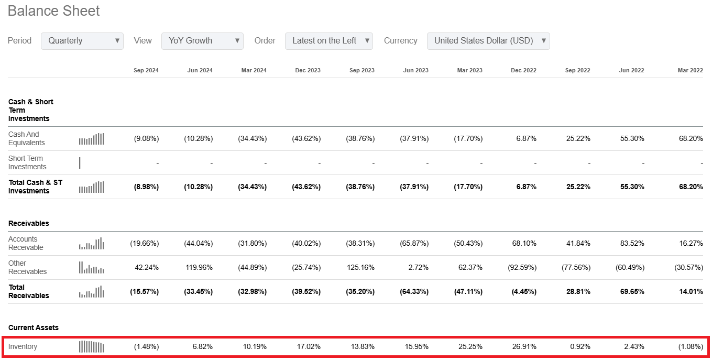
Task: Click the Inventory sparkline chart
Action: [x=92, y=347]
